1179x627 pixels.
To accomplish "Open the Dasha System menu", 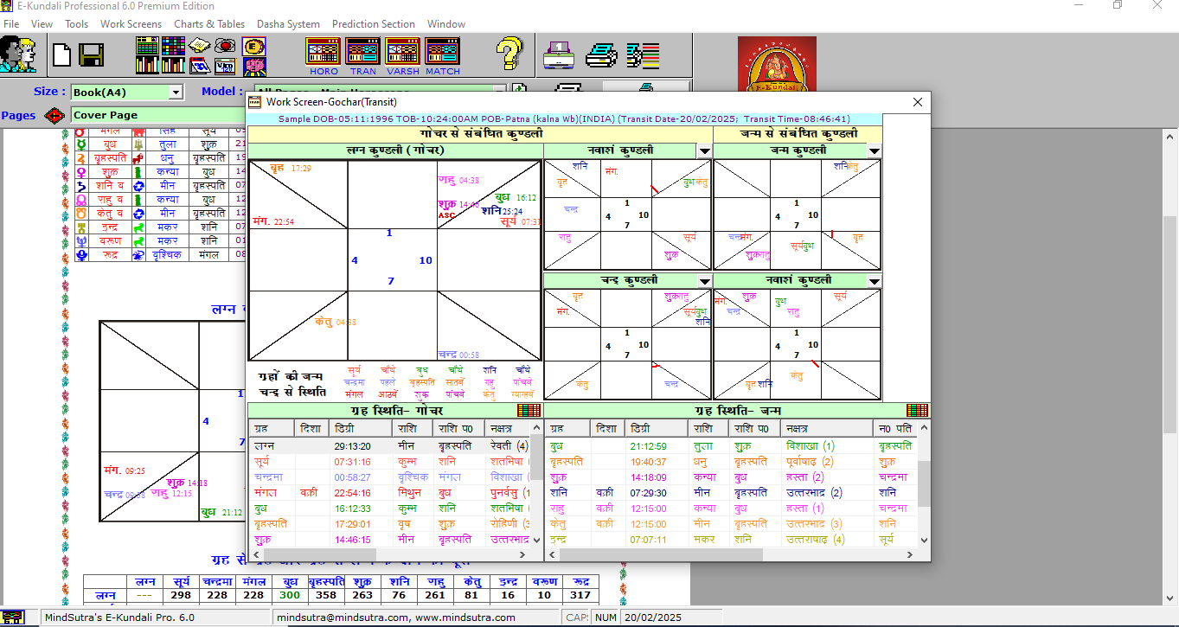I will [x=288, y=24].
